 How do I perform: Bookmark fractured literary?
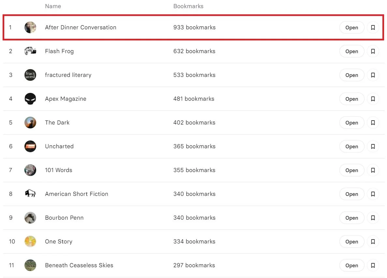pos(373,75)
